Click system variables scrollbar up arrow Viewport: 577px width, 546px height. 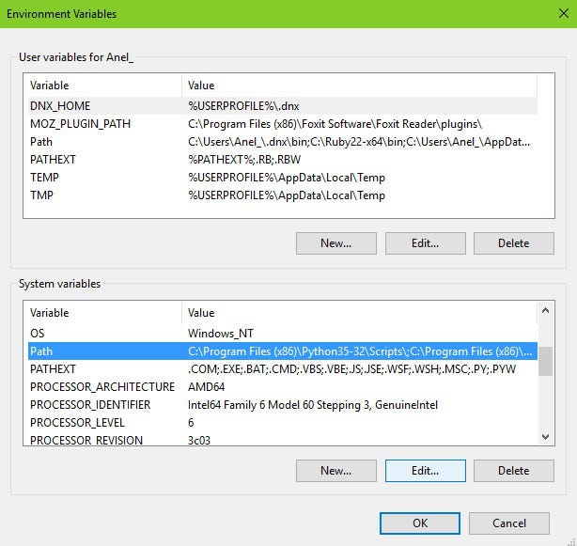[x=545, y=310]
